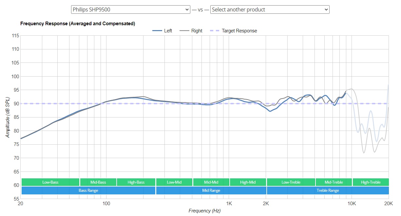This screenshot has width=401, height=216.
Task: Click the 10K frequency tick label
Action: [352, 203]
